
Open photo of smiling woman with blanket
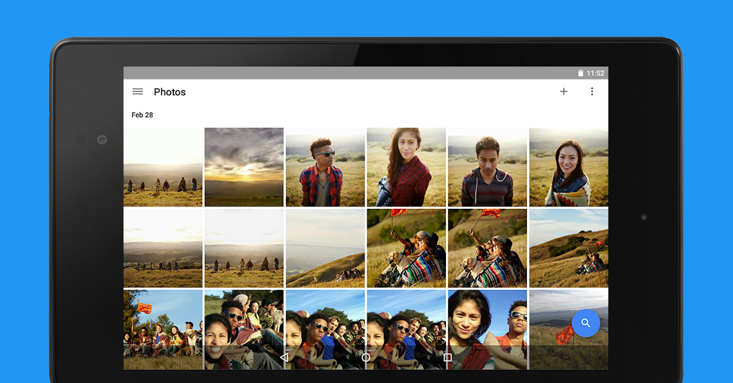click(568, 167)
